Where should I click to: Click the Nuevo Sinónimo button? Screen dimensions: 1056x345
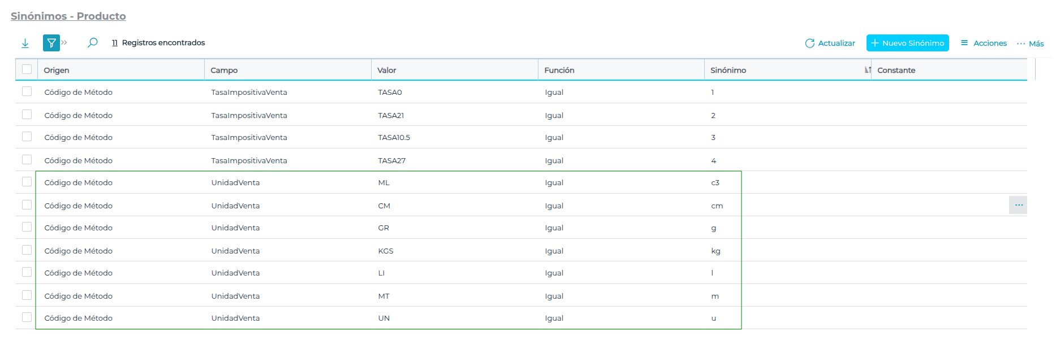tap(907, 43)
